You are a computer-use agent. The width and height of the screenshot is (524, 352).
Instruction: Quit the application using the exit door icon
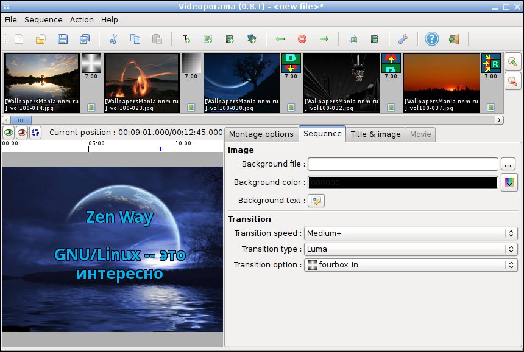454,39
